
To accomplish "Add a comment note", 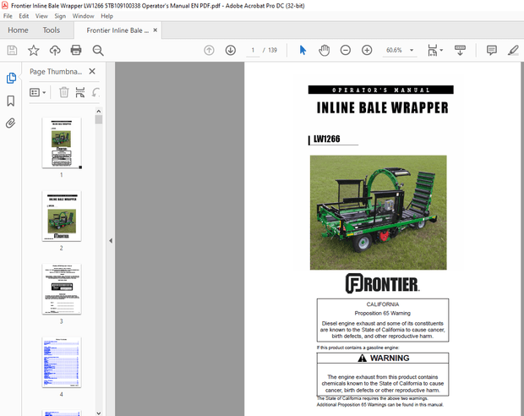I will click(492, 51).
